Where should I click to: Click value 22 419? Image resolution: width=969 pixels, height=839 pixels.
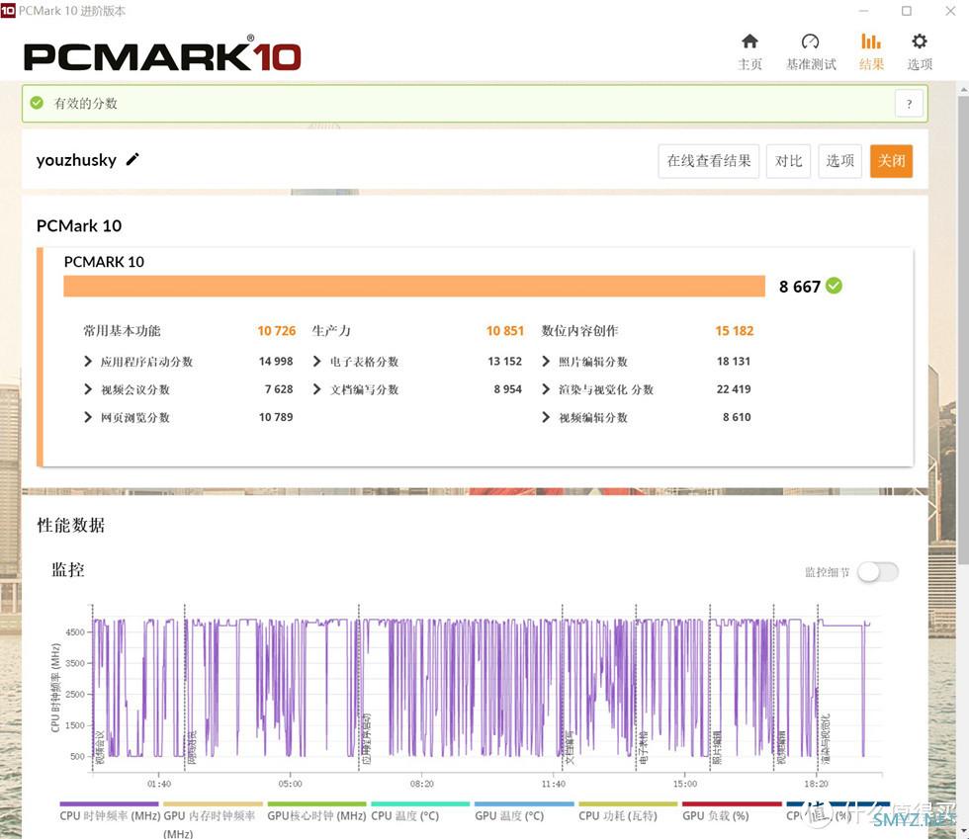point(734,389)
